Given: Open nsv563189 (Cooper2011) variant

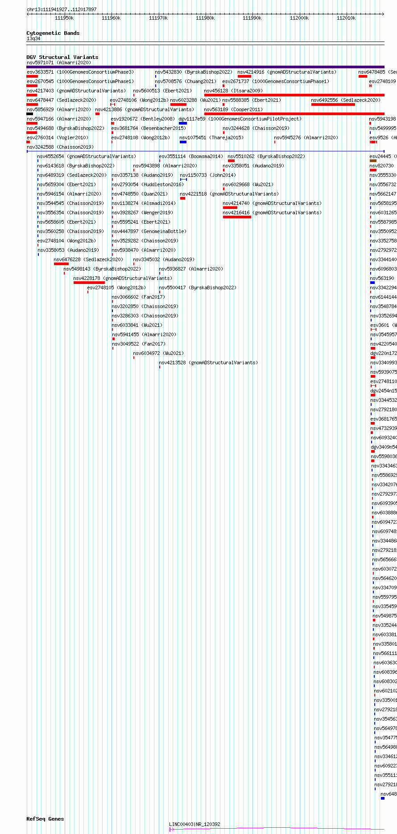Looking at the screenshot, I should click(x=234, y=109).
